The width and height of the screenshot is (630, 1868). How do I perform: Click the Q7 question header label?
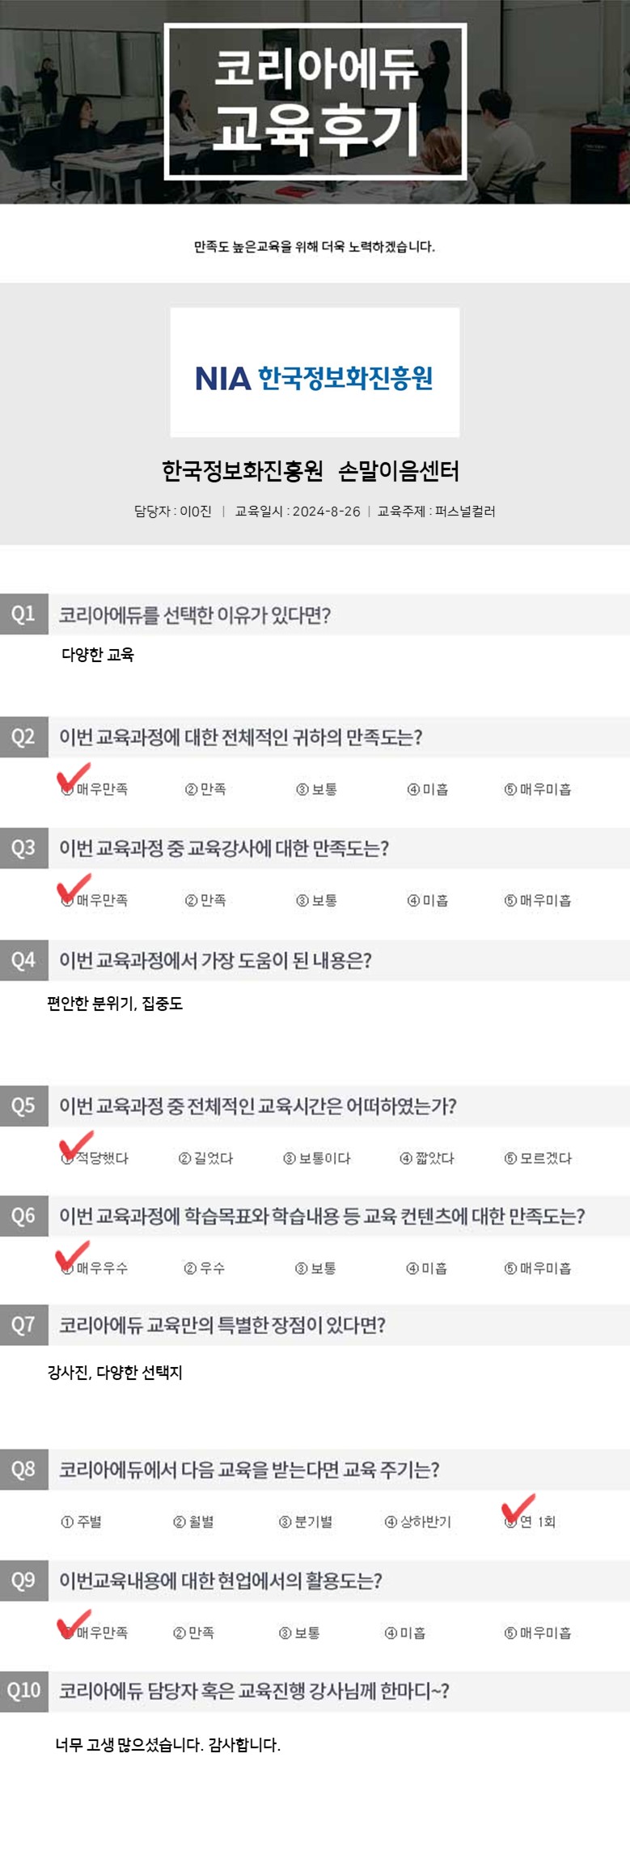222,1325
